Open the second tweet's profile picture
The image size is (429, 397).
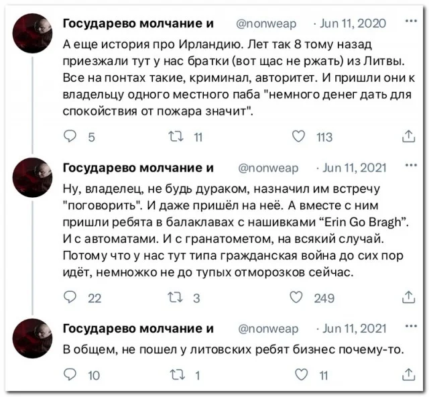click(33, 177)
